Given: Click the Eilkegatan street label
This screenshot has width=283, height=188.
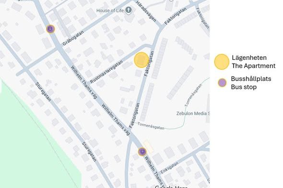Looking at the screenshot, I should click(169, 168).
